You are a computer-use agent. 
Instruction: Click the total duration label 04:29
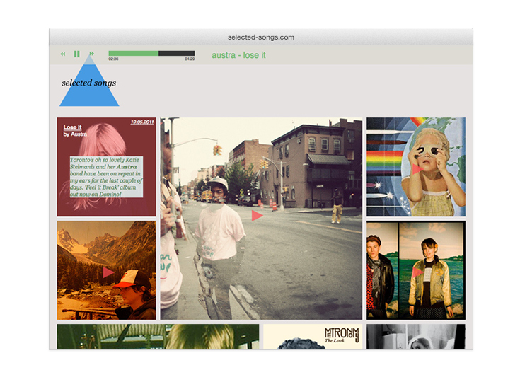[x=190, y=59]
